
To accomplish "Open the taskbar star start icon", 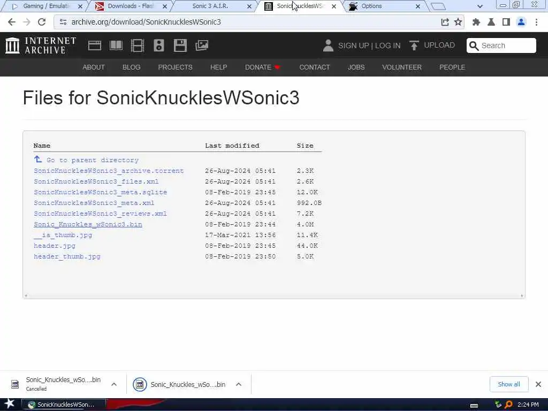I will point(10,404).
